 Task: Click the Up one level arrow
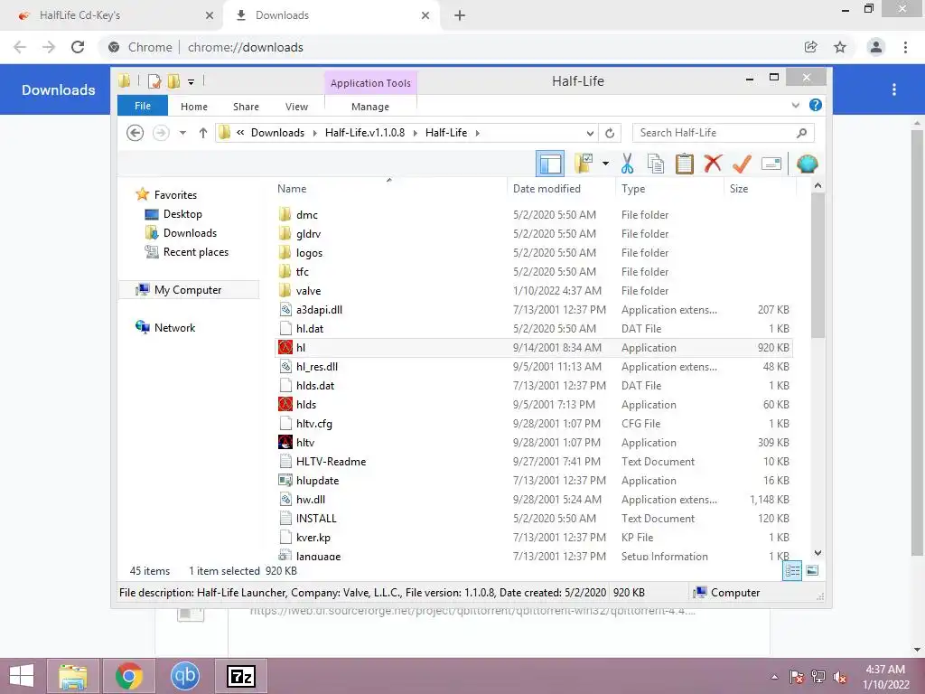pyautogui.click(x=203, y=133)
